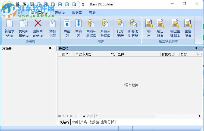Click 所有从数据库 sync button
204x131 pixels.
coord(105,28)
